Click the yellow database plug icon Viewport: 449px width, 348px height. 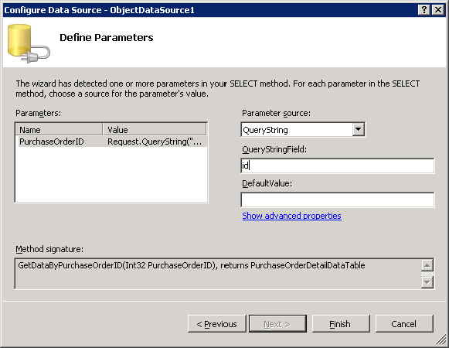[x=29, y=43]
